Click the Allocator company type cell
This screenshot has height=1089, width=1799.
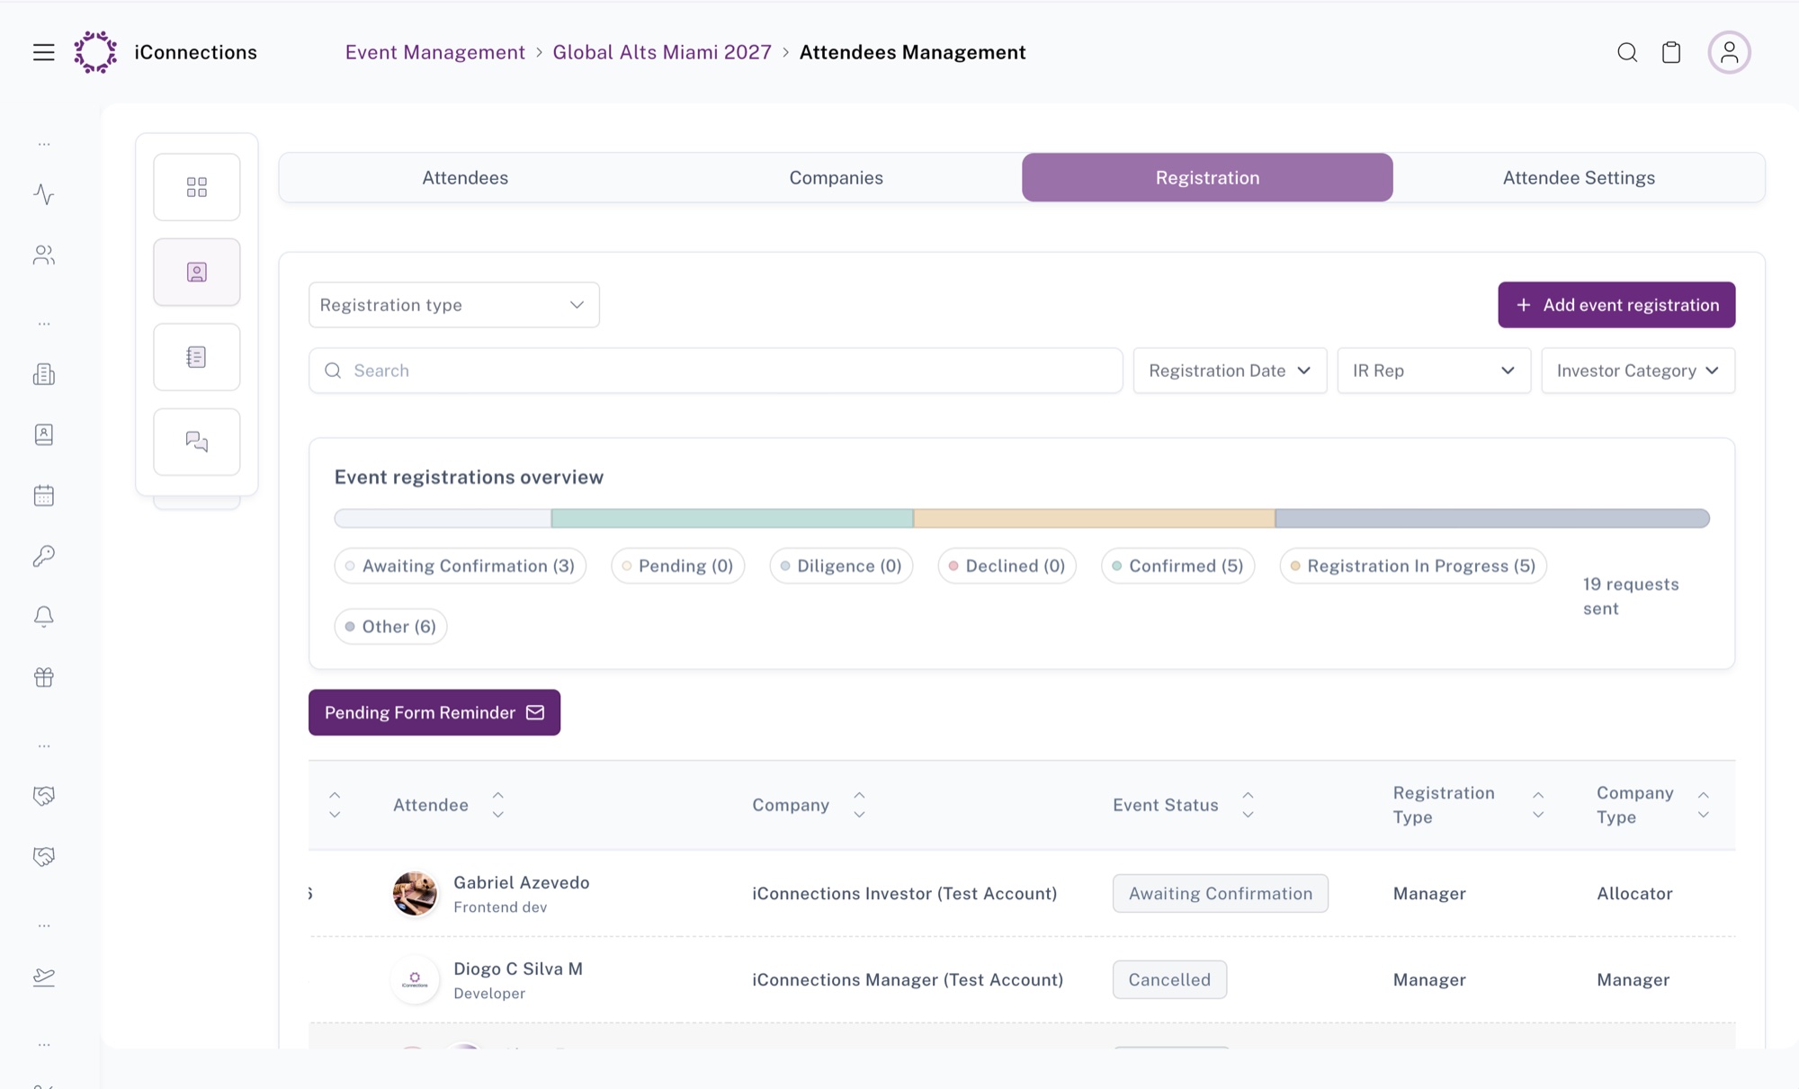pyautogui.click(x=1634, y=893)
